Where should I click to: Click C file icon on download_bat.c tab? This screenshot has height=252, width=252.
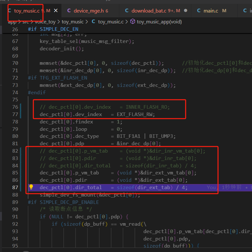(x=127, y=11)
